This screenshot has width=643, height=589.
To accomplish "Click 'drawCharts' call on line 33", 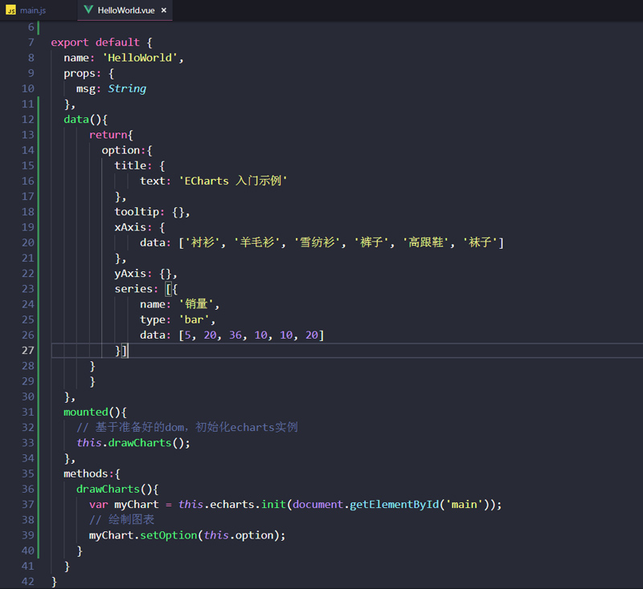I will (x=140, y=443).
